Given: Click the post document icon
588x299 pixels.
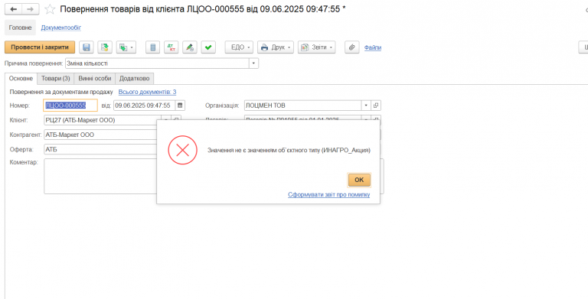Looking at the screenshot, I should click(105, 47).
